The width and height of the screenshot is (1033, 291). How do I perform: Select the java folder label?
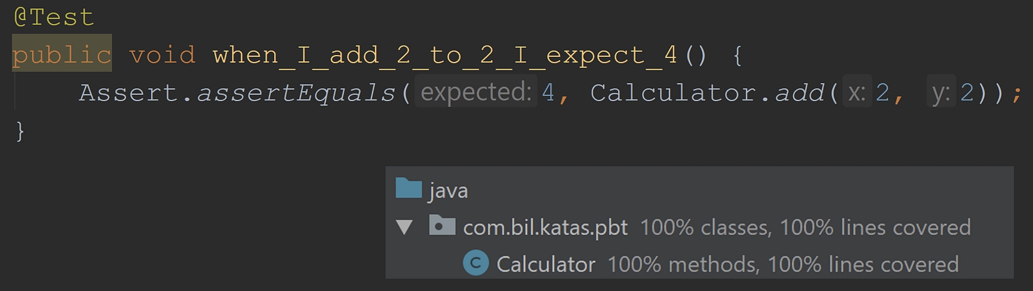(448, 190)
